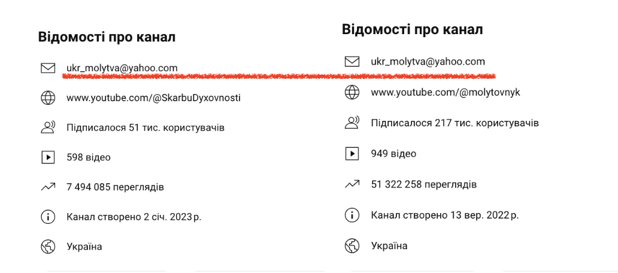Open www.youtube.com/@molytovnyk channel link
The width and height of the screenshot is (618, 273).
coord(446,92)
